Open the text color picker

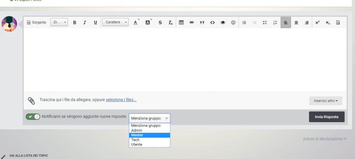[x=135, y=23]
